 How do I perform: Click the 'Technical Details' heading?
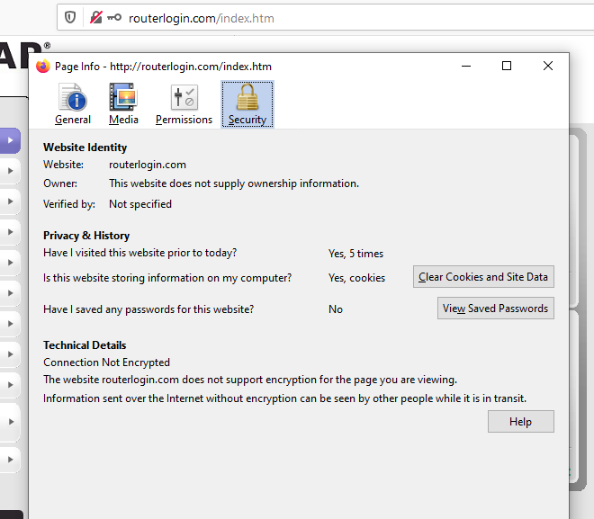(85, 345)
